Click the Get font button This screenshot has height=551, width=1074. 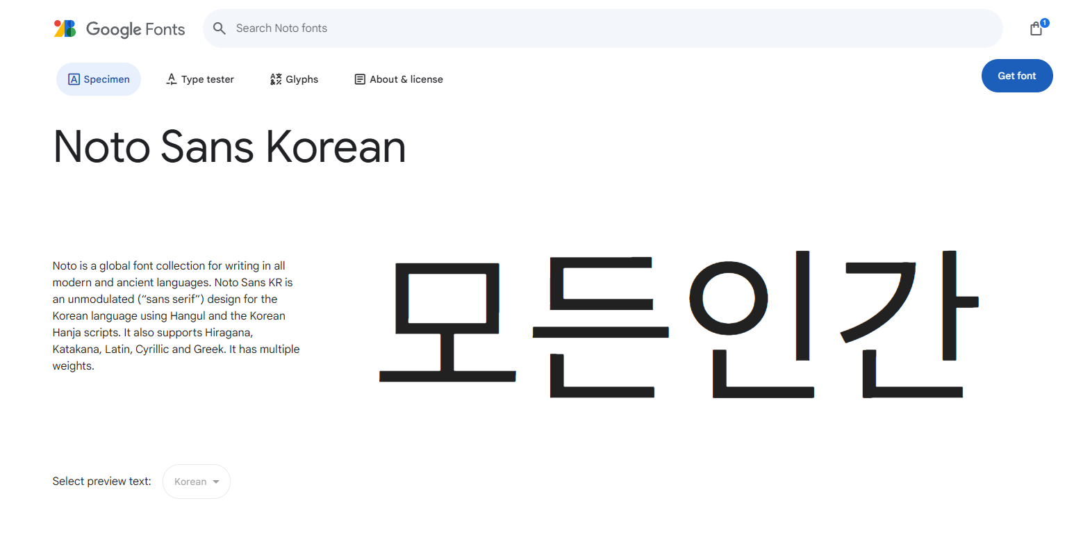pyautogui.click(x=1017, y=76)
